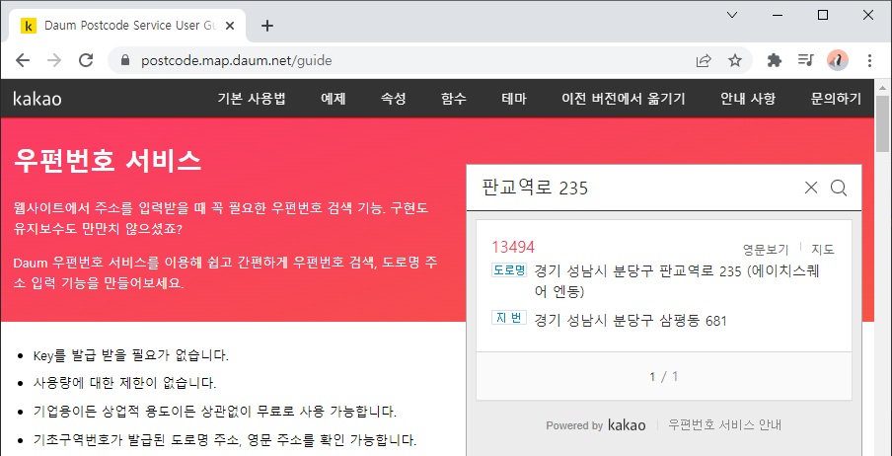Click the 지 번 badge label
The width and height of the screenshot is (892, 456).
[x=509, y=318]
